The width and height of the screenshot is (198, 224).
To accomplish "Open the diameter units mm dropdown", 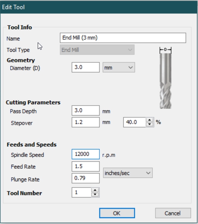I will click(119, 67).
